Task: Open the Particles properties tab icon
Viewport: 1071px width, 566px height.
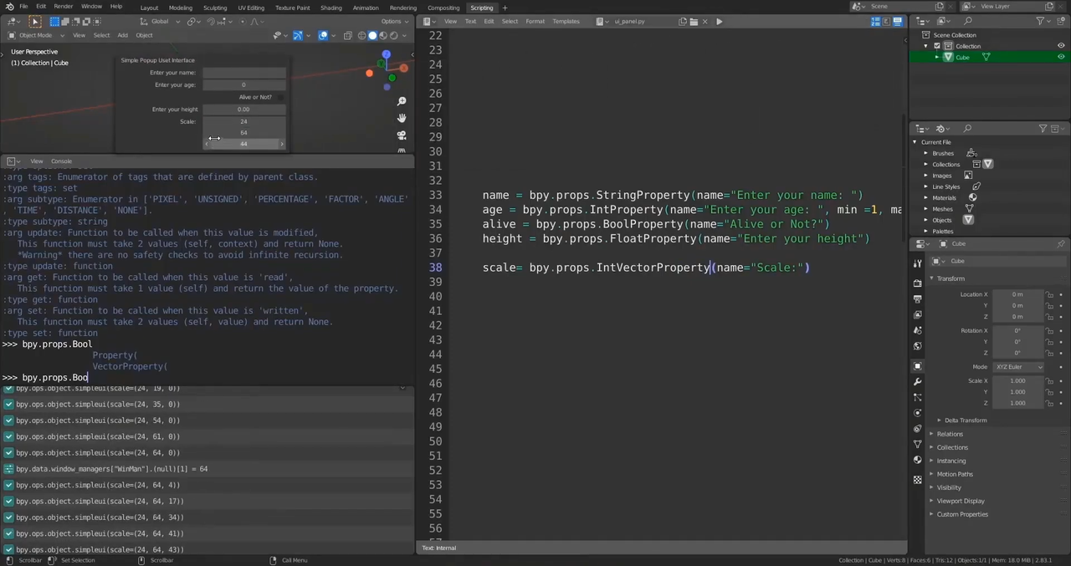Action: pos(918,397)
